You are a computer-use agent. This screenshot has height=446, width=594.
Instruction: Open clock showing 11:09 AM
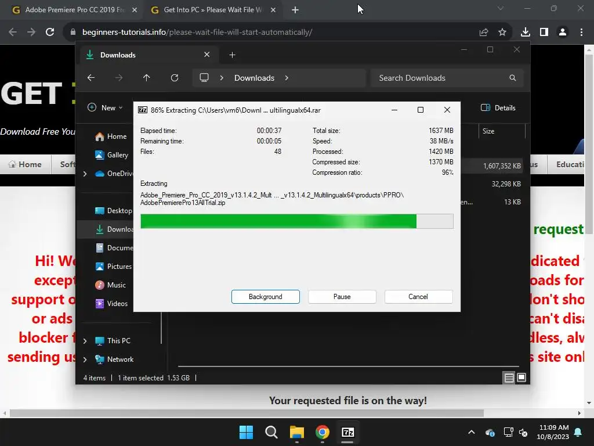point(553,432)
